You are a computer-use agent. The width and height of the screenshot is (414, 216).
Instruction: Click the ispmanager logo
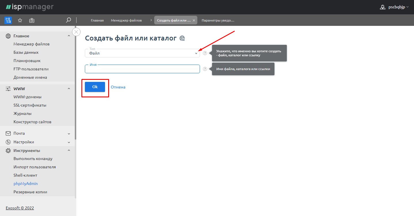point(30,7)
